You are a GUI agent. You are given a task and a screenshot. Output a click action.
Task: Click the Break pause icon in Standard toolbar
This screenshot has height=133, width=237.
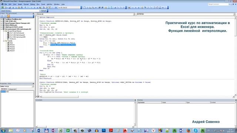tap(34, 7)
